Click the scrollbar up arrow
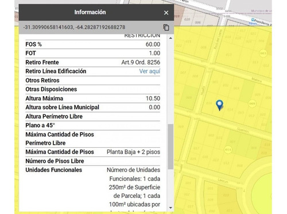This screenshot has height=214, width=287. [x=170, y=39]
